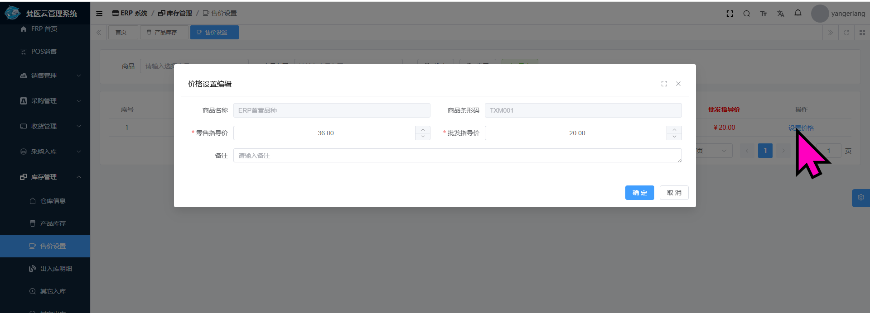Open the language translation icon
The width and height of the screenshot is (870, 313).
[x=780, y=14]
